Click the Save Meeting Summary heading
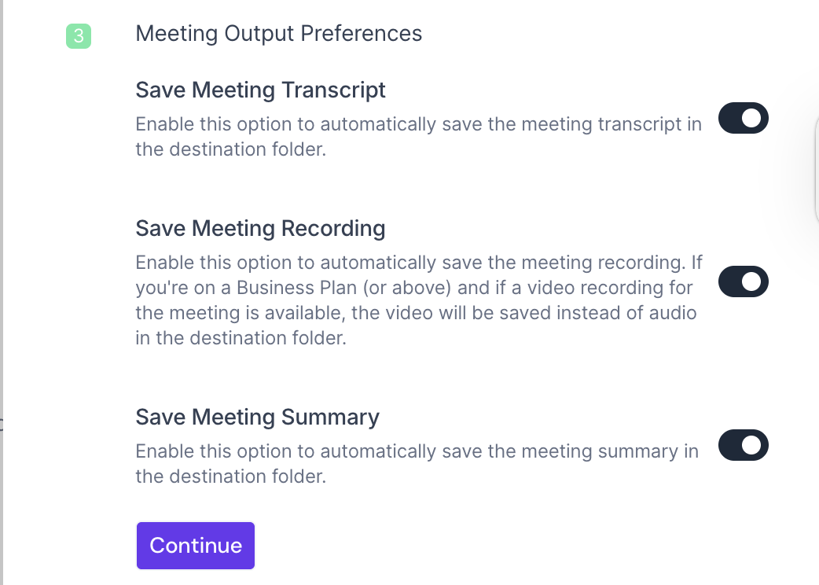 click(x=257, y=417)
